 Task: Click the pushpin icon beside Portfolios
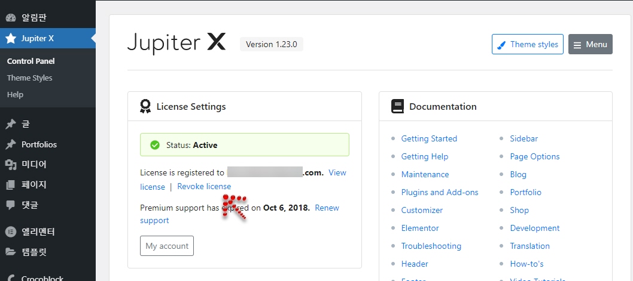(11, 144)
